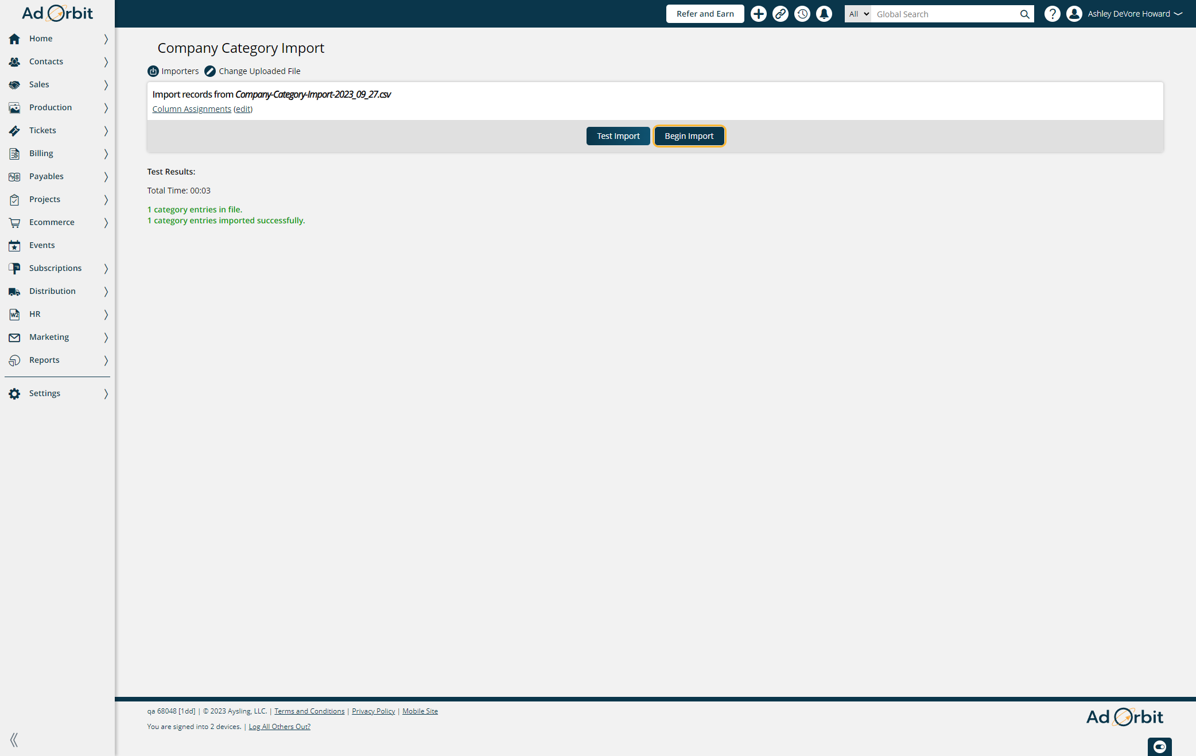Toggle the switch at bottom right corner
The height and width of the screenshot is (756, 1196).
pos(1160,747)
